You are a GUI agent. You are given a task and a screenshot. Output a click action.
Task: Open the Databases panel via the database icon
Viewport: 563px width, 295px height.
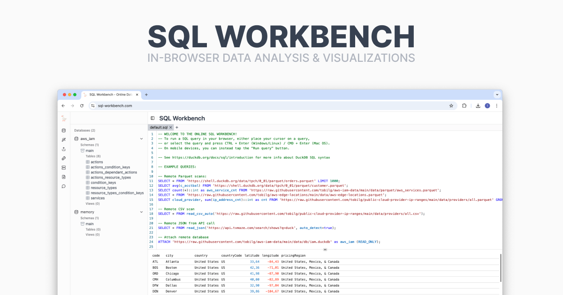coord(63,130)
